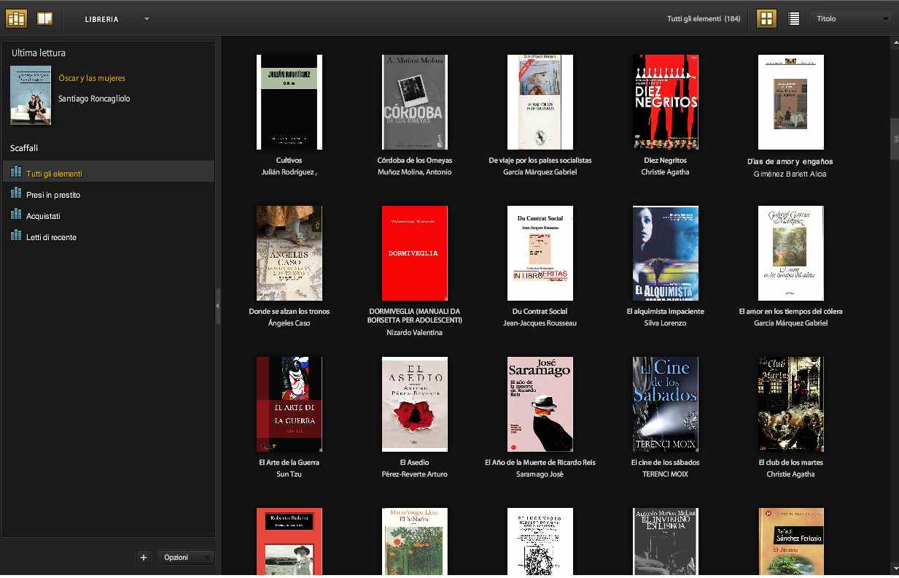Click the vertical scrollbar thumb
This screenshot has width=899, height=578.
895,139
